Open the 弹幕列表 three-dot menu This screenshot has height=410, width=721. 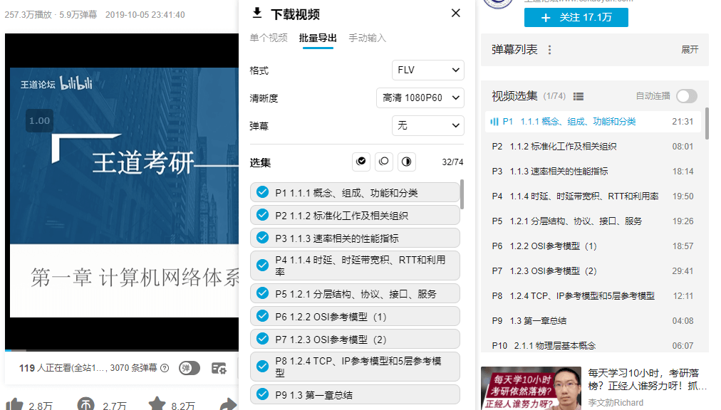coord(549,50)
